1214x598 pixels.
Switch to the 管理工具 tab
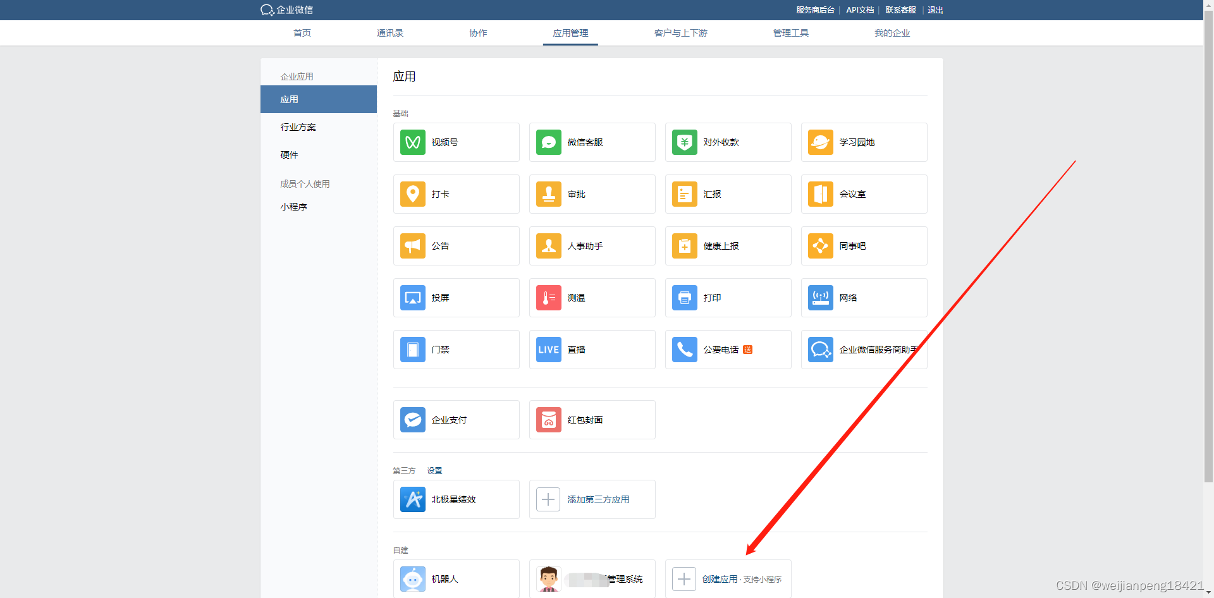[x=791, y=33]
